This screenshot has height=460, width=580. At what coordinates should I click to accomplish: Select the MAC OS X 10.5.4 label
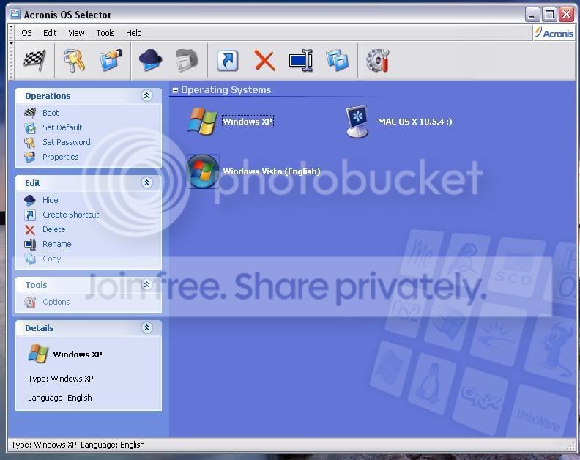coord(414,122)
